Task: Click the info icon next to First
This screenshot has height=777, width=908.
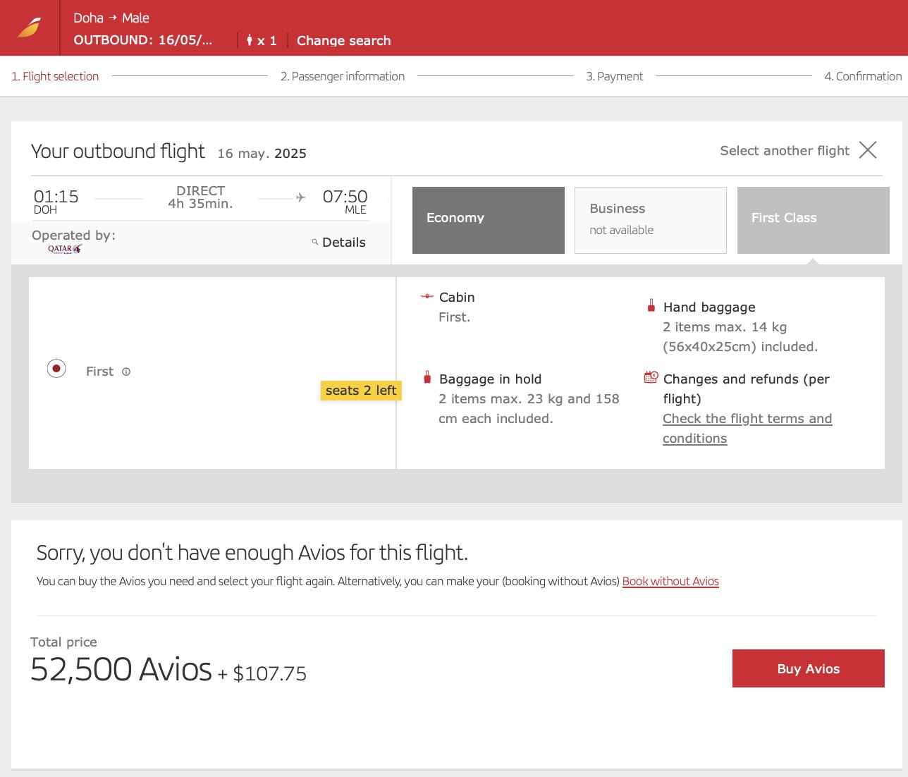Action: tap(126, 372)
